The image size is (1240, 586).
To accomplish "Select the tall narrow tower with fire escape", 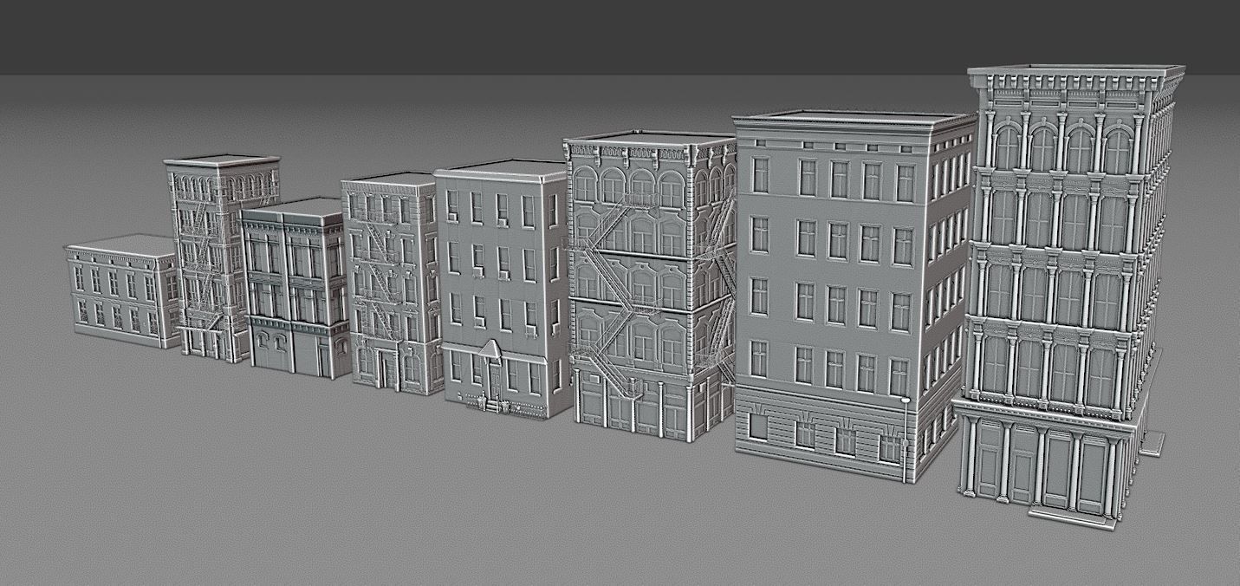I will [221, 257].
